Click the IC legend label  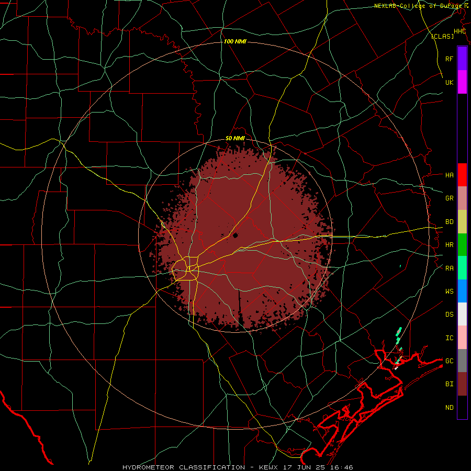[x=449, y=338]
